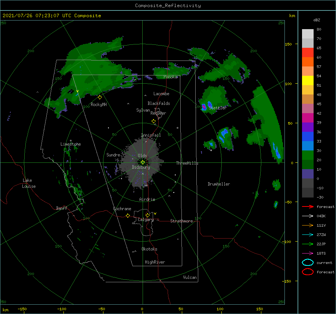Click the Strathmore label
The width and height of the screenshot is (336, 314).
click(181, 221)
